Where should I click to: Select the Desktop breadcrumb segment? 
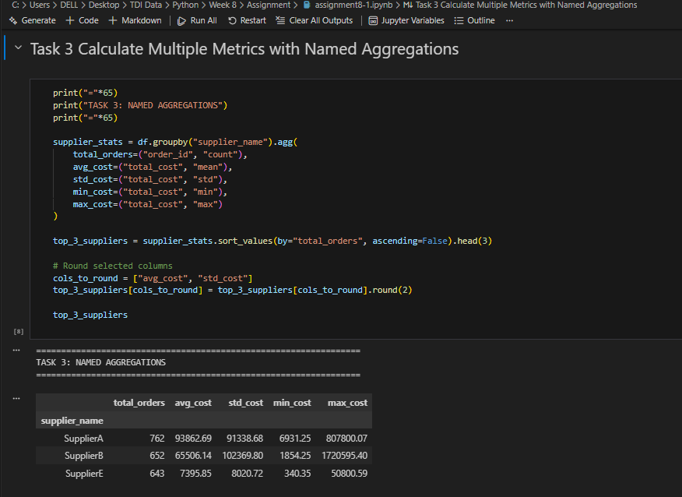[104, 5]
